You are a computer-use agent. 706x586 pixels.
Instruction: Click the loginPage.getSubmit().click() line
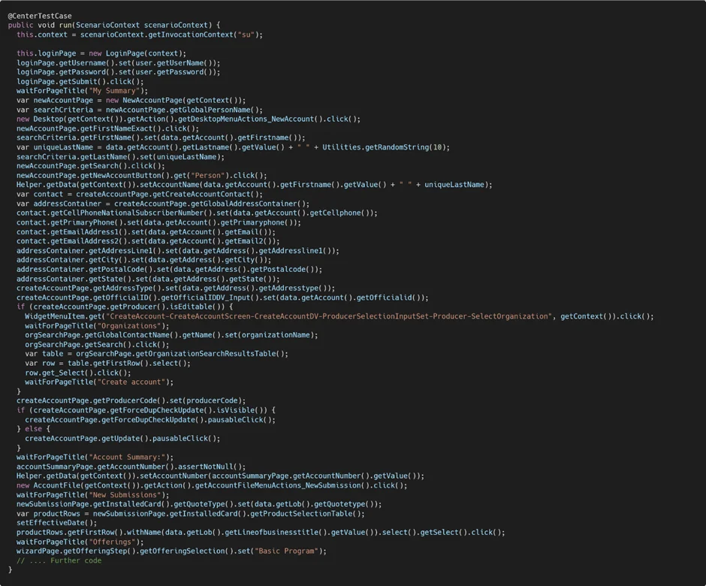click(80, 82)
